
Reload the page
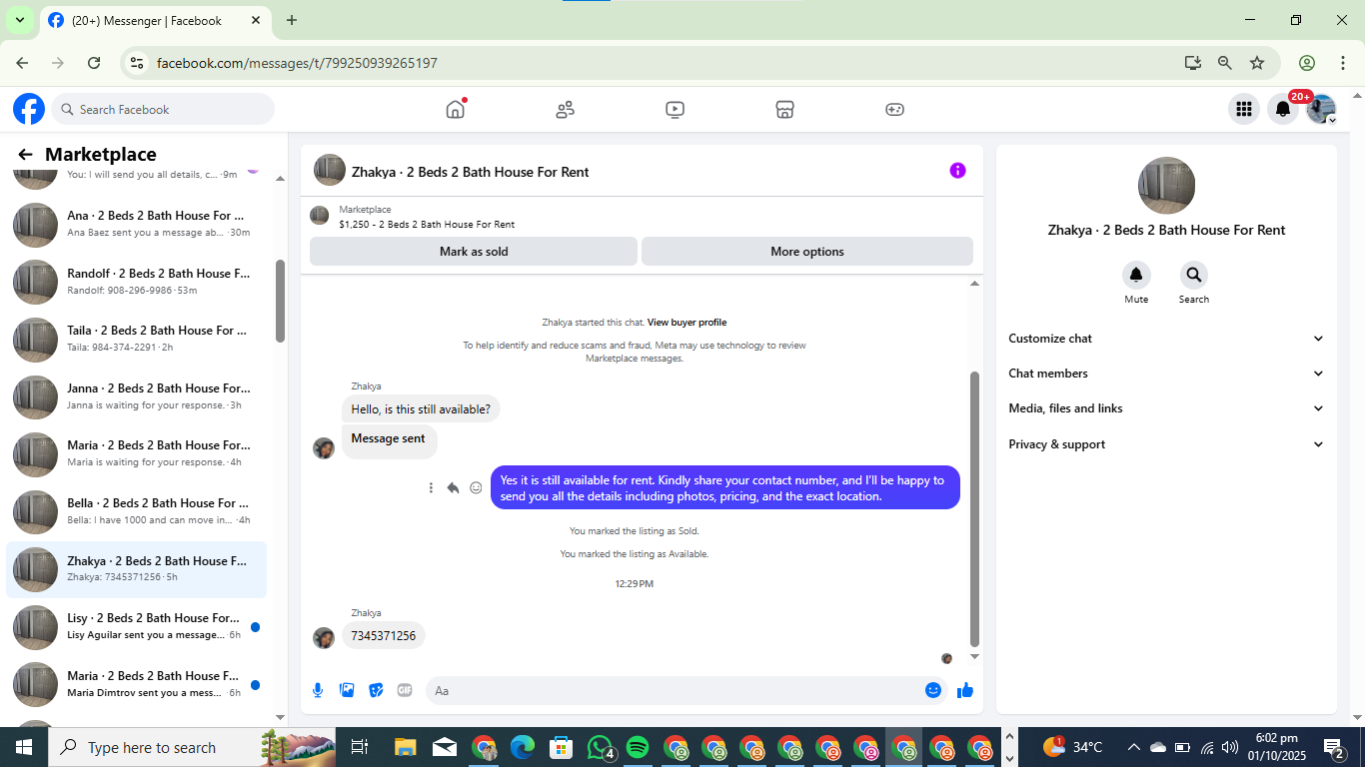pyautogui.click(x=94, y=63)
